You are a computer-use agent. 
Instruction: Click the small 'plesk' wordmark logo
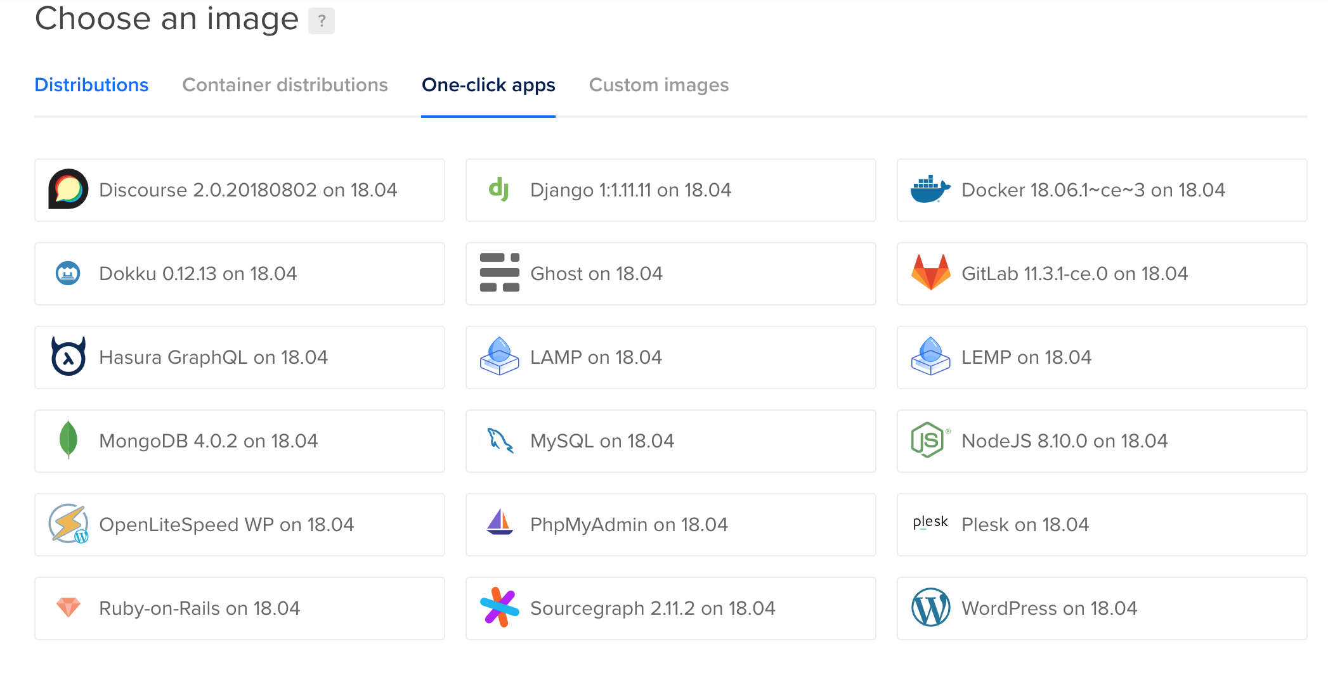(930, 522)
